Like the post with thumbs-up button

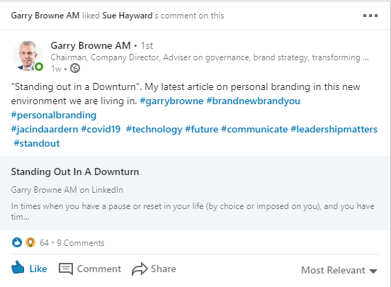pos(29,268)
